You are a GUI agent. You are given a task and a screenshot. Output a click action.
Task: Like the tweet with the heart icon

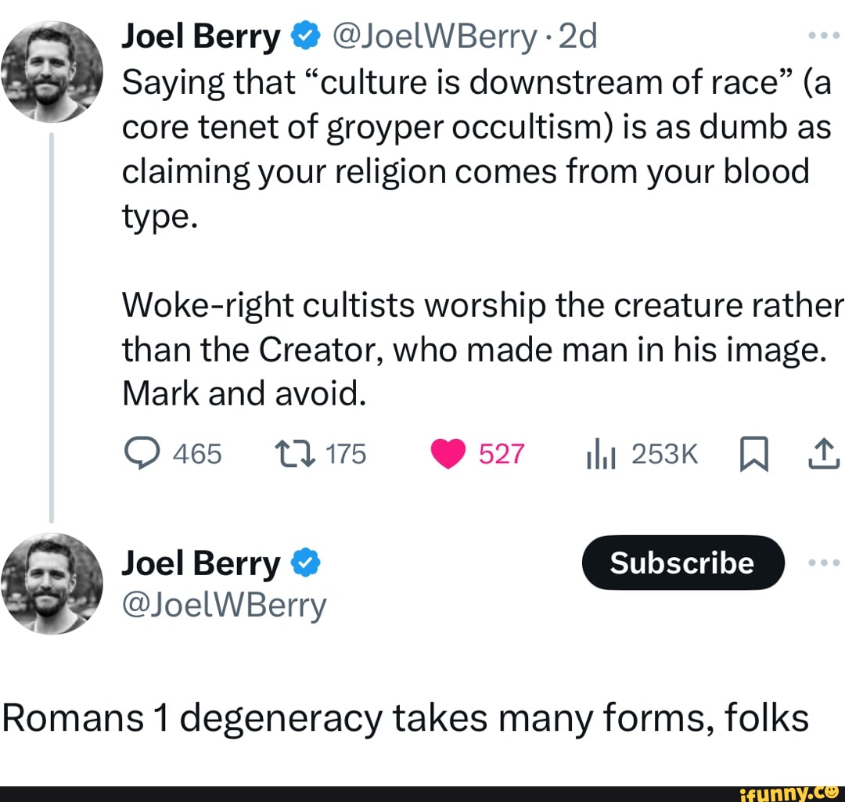tap(448, 454)
